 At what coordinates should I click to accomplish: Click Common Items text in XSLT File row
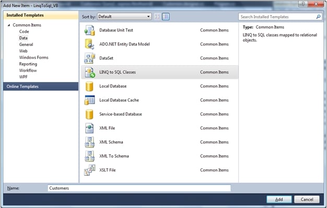coord(214,170)
